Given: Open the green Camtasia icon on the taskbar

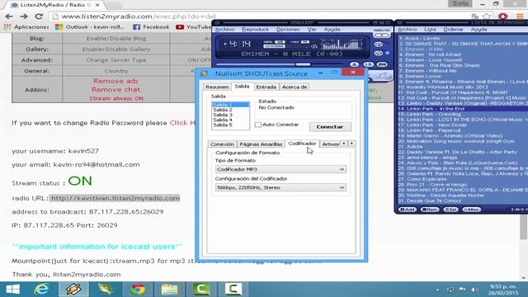Looking at the screenshot, I should pos(201,290).
